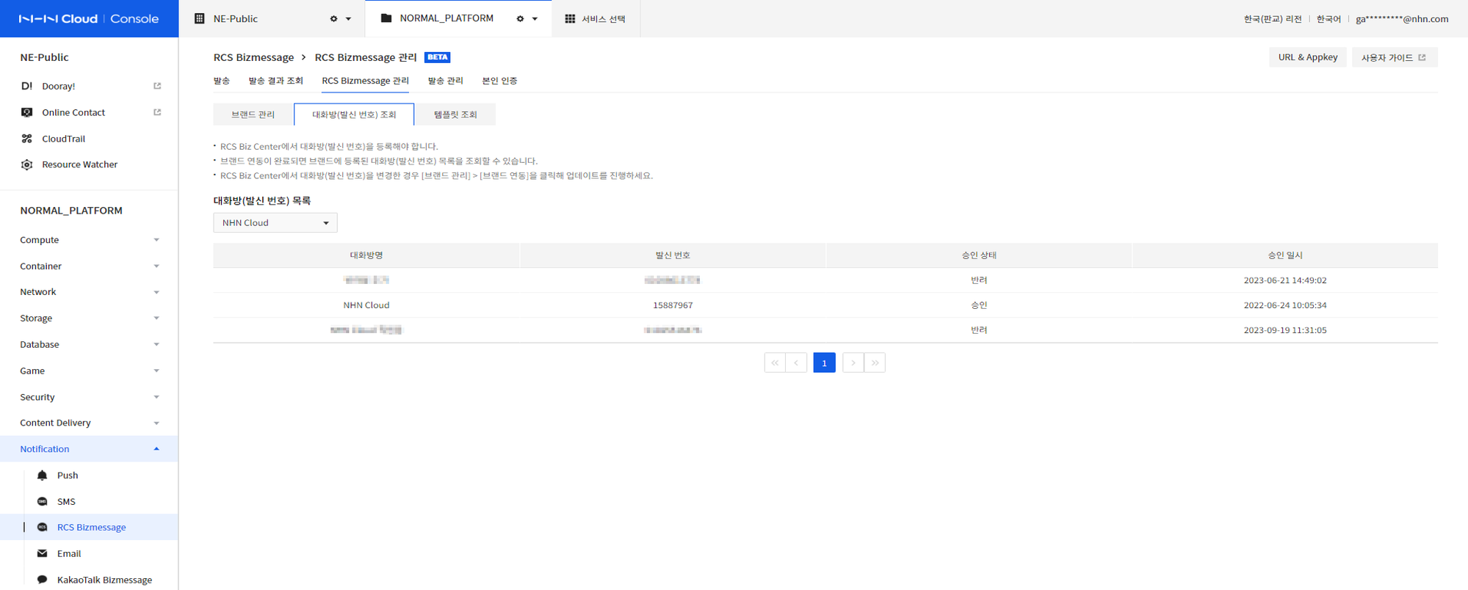Change language via 한국어
1468x590 pixels.
(1328, 19)
